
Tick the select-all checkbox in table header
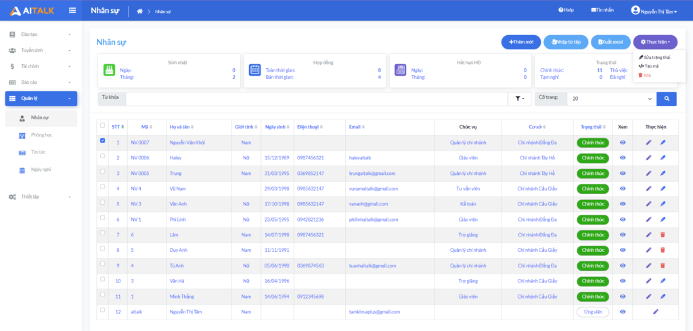click(x=102, y=126)
